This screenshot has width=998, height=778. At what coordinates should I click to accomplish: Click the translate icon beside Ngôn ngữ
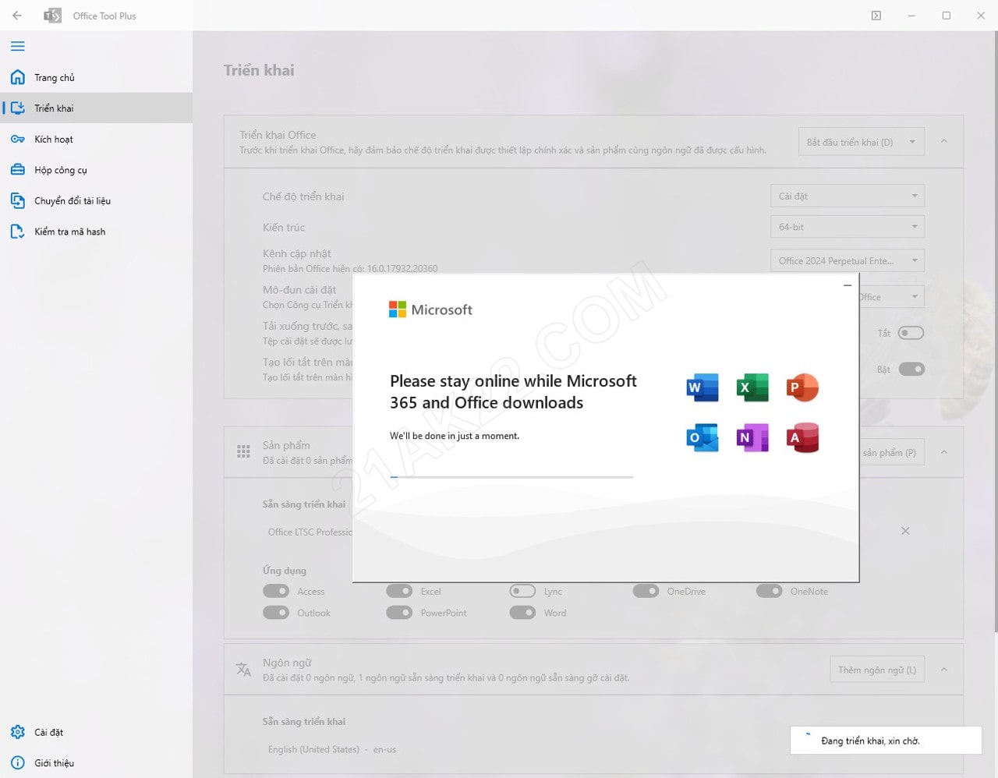click(x=243, y=669)
